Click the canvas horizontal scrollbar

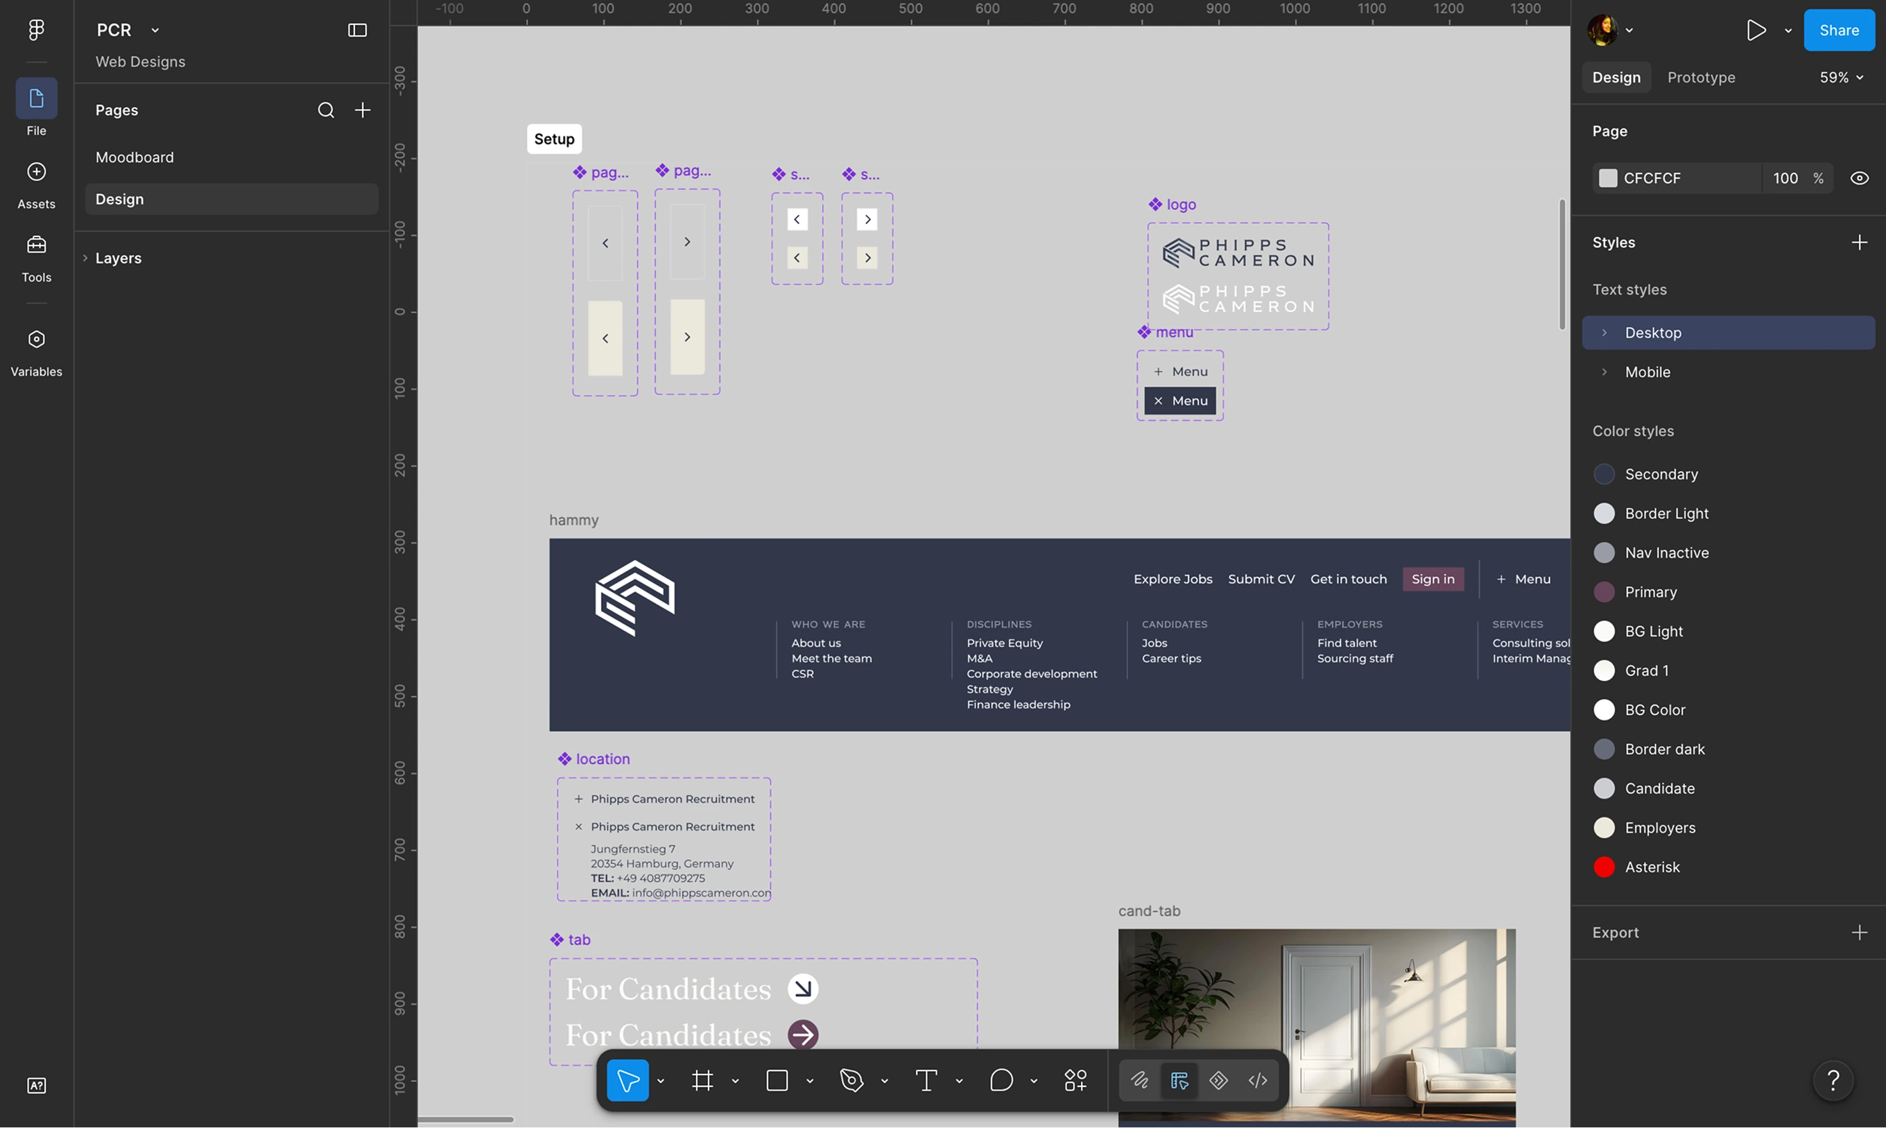[x=465, y=1119]
